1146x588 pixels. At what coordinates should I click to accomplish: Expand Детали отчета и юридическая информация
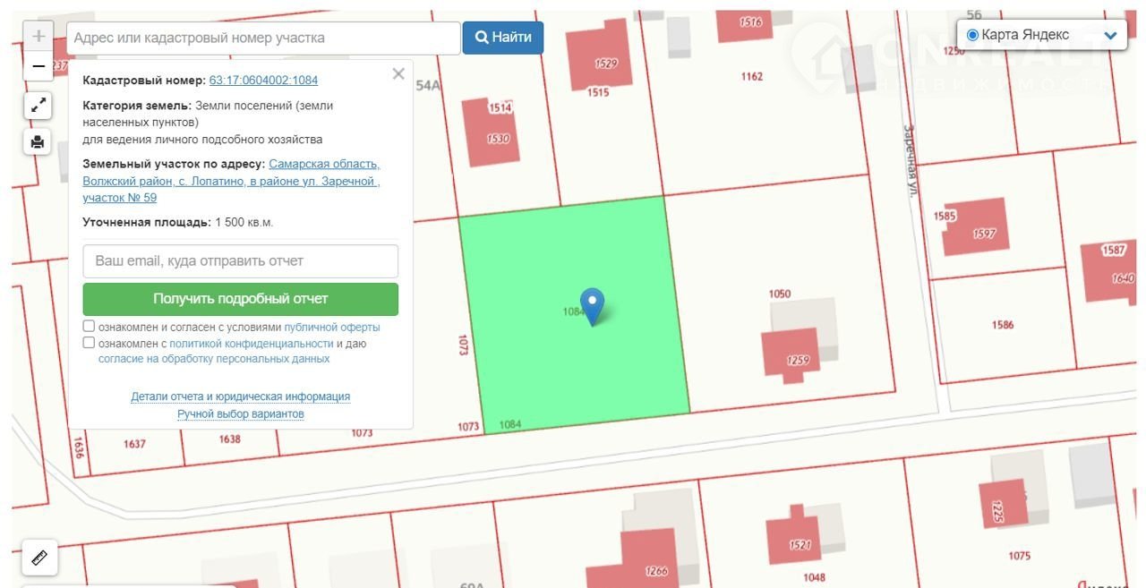pos(240,396)
